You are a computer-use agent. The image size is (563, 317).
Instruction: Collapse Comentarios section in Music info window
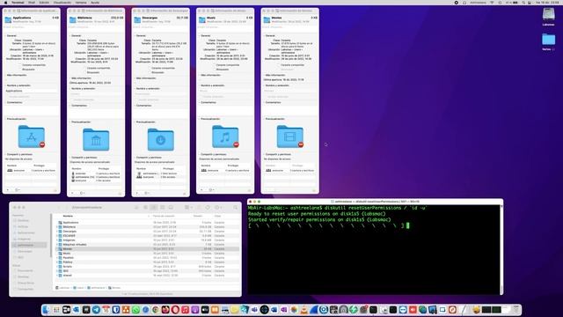point(200,102)
